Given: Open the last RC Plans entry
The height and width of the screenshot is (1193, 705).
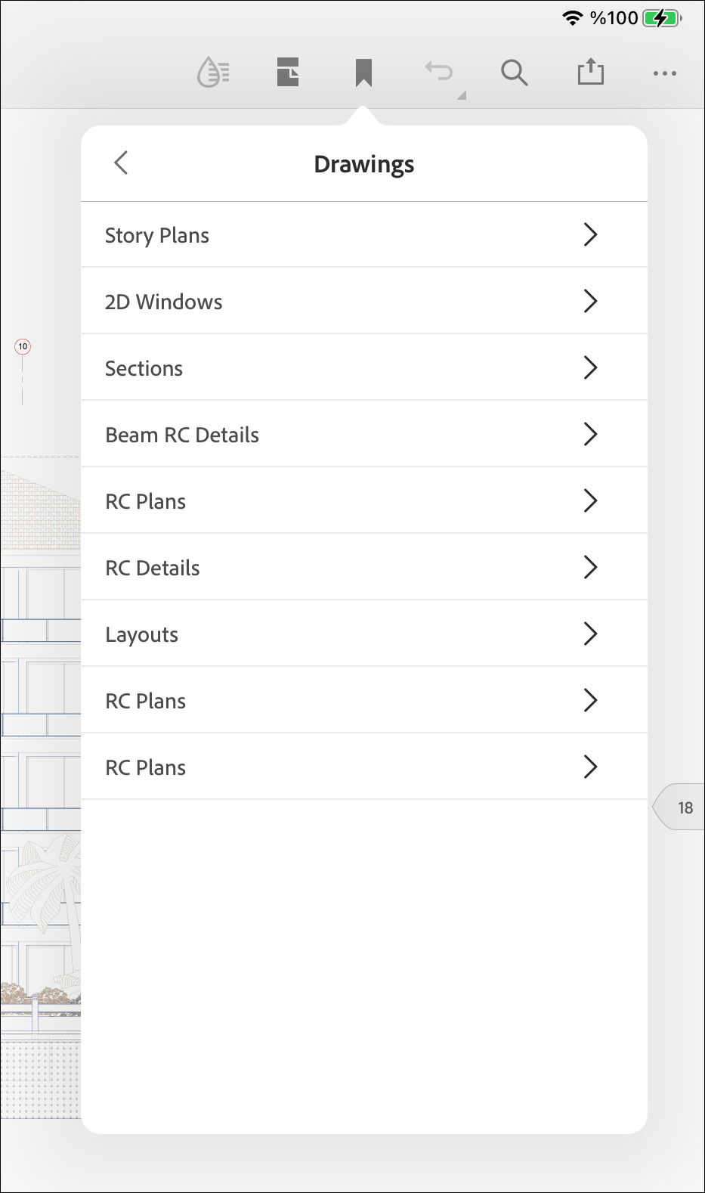Looking at the screenshot, I should point(146,767).
